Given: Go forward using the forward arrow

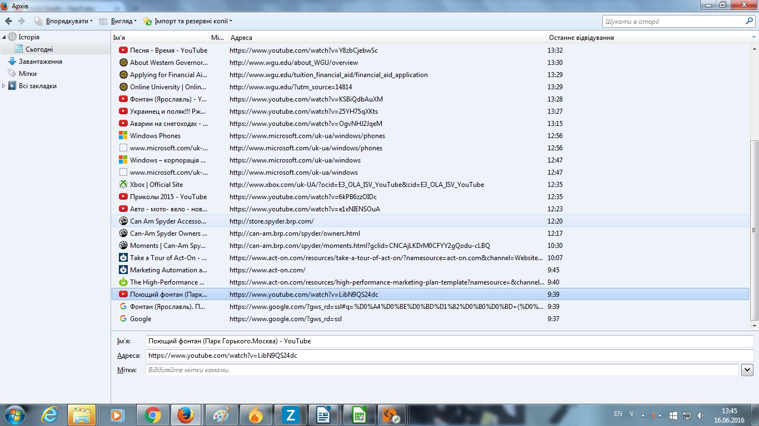Looking at the screenshot, I should 22,21.
